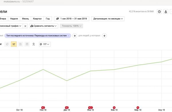Remove the last source type filter chip
The image size is (172, 112).
pyautogui.click(x=69, y=36)
